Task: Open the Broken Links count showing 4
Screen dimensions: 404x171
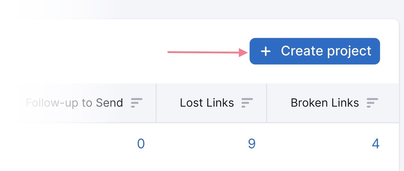Action: coord(376,144)
